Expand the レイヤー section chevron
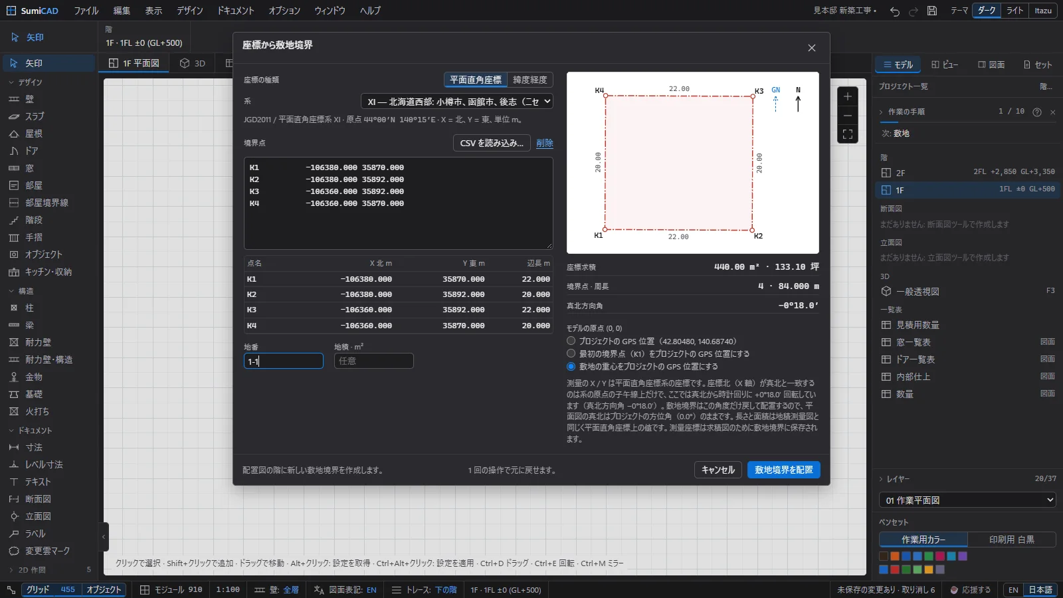This screenshot has width=1063, height=598. click(882, 479)
